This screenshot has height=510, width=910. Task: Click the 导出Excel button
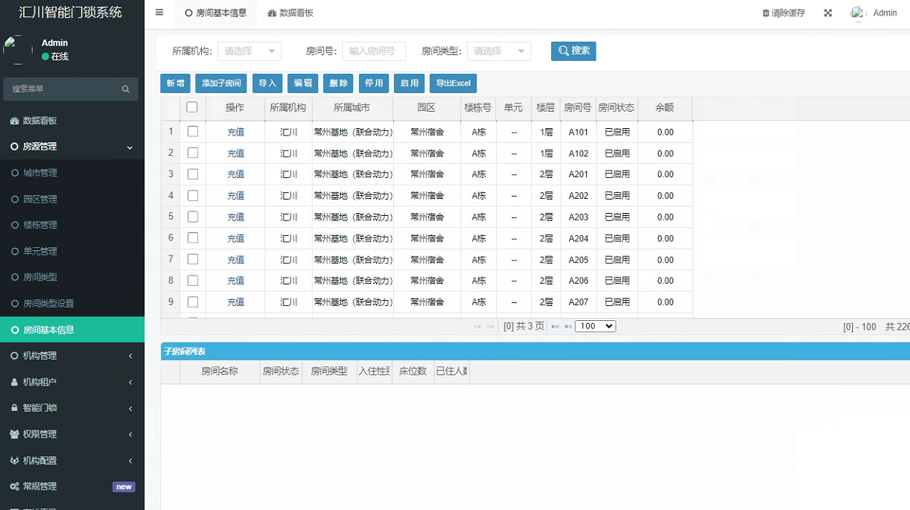point(453,83)
